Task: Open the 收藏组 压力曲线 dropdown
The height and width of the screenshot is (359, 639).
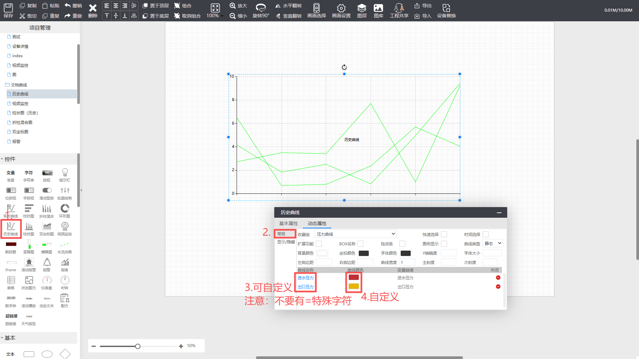Action: pos(355,234)
